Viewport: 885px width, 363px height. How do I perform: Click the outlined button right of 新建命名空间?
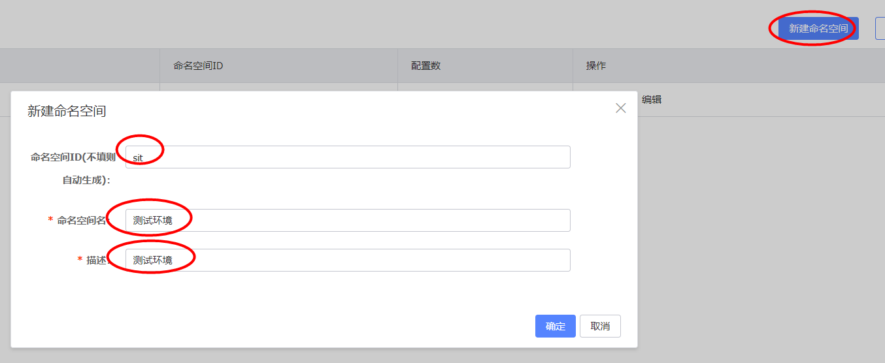880,29
